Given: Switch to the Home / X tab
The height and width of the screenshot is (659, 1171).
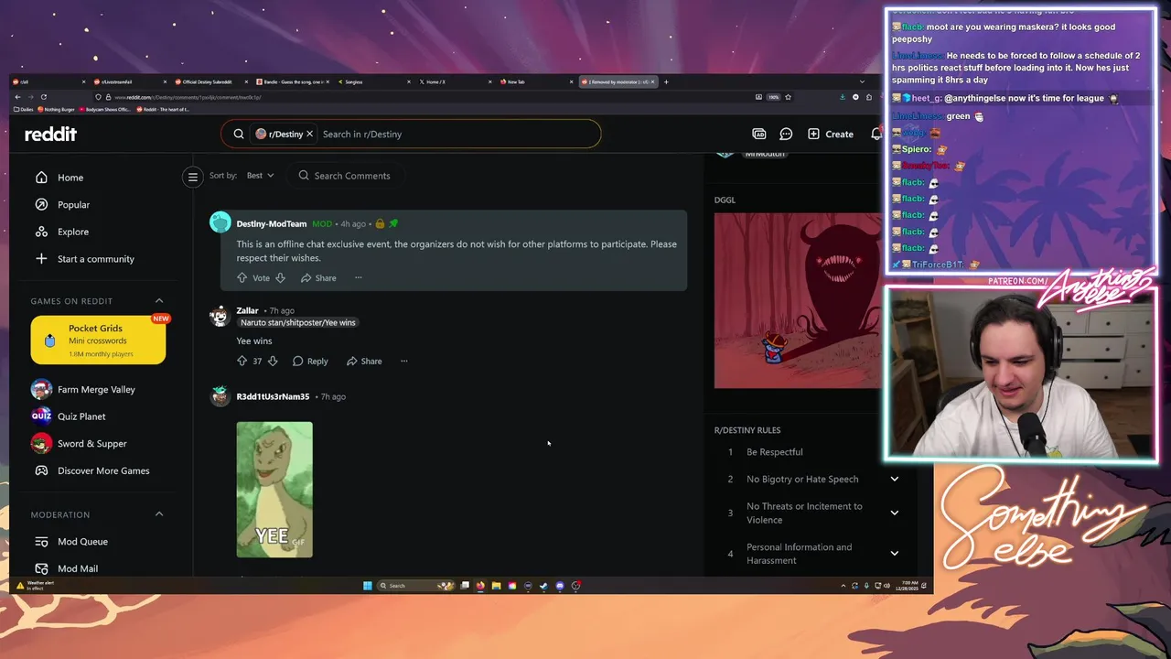Looking at the screenshot, I should [x=454, y=82].
